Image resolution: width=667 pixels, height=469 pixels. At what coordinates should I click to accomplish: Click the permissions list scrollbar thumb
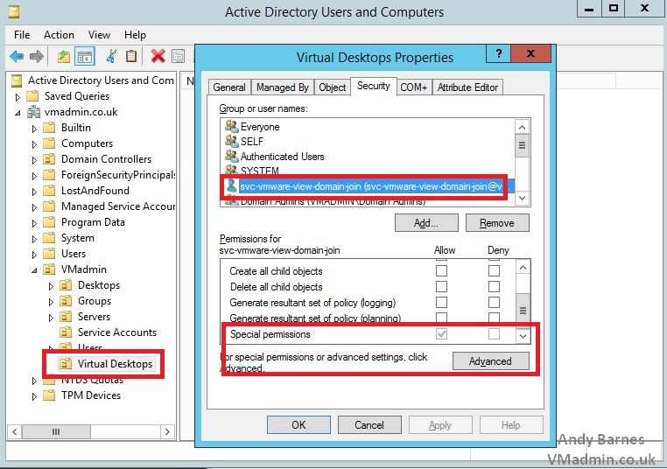[523, 310]
